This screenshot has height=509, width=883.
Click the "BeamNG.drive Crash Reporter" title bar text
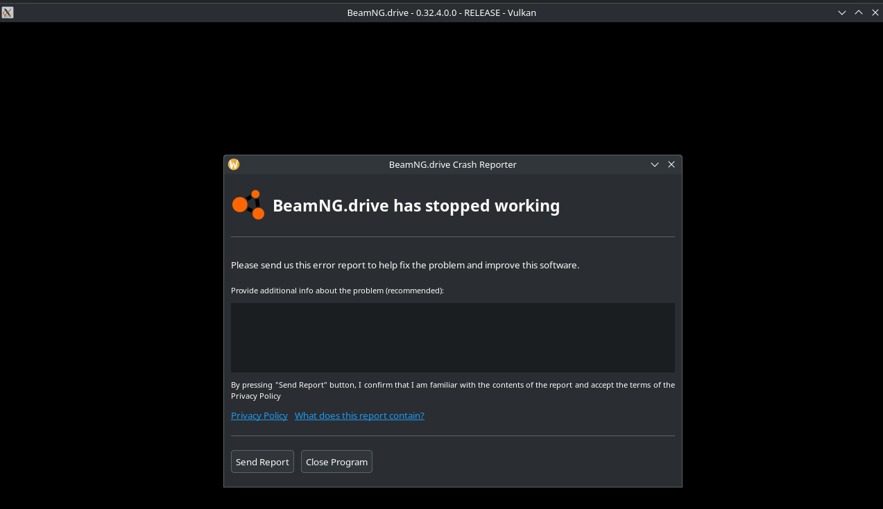pyautogui.click(x=452, y=164)
